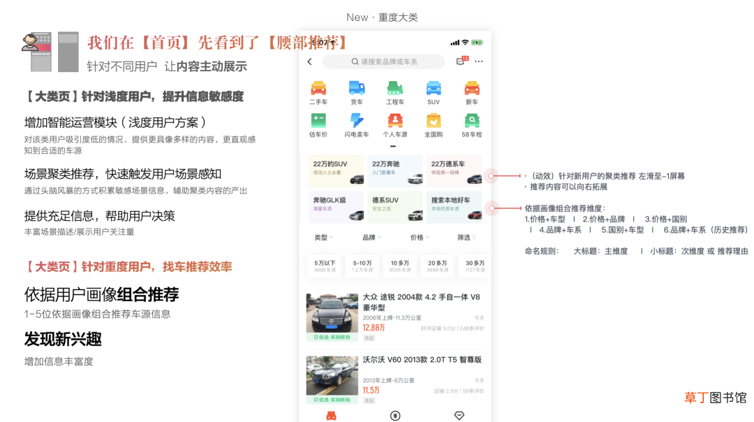Select the 22万奔驰 recommendation card
This screenshot has width=754, height=422.
pyautogui.click(x=394, y=170)
